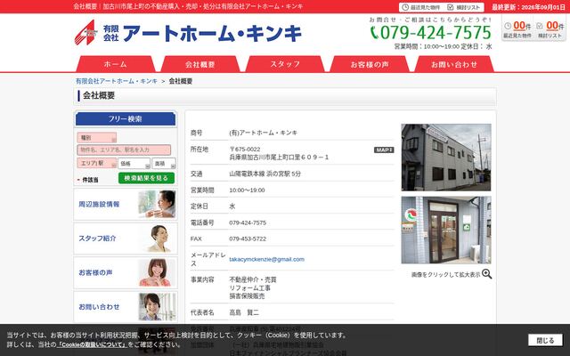Click the FAX number 079-453-5722
The height and width of the screenshot is (356, 570).
248,239
